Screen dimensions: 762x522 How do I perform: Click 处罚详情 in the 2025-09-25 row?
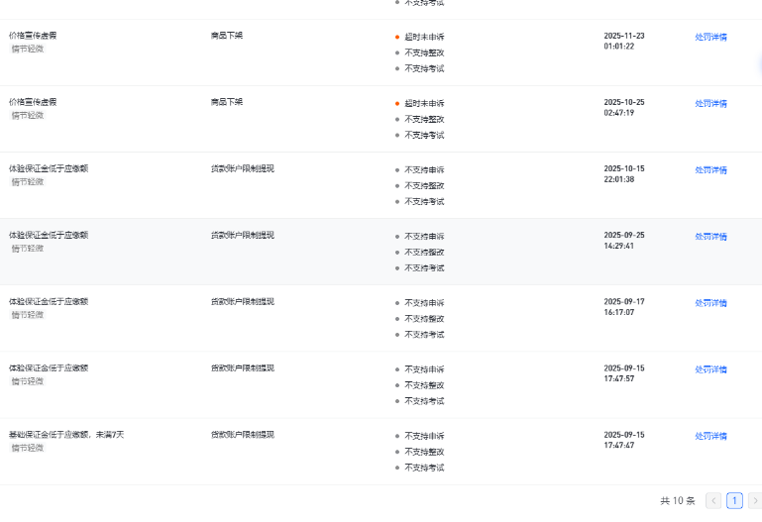[710, 236]
